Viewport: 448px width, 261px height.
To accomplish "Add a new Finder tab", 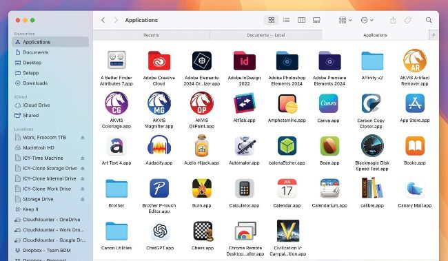I will point(434,35).
